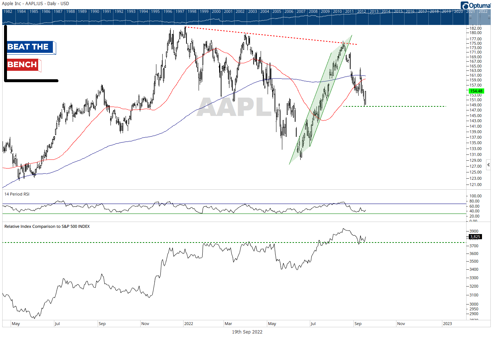
Task: Click the 2023 label on the date axis
Action: pos(447,324)
